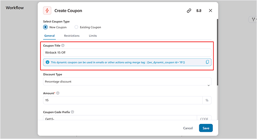Viewport: 257px width, 139px height.
Task: Click the Select Coupon Type label
Action: pos(56,21)
